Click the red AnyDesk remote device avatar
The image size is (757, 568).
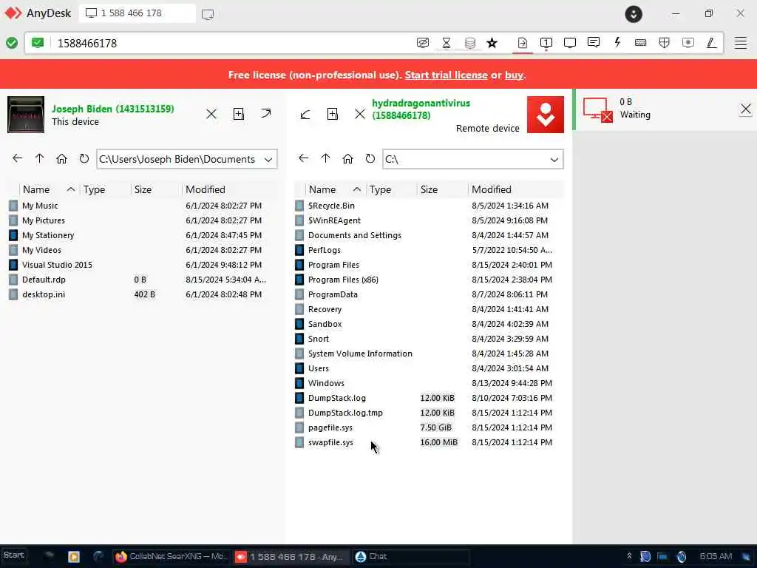[x=545, y=115]
